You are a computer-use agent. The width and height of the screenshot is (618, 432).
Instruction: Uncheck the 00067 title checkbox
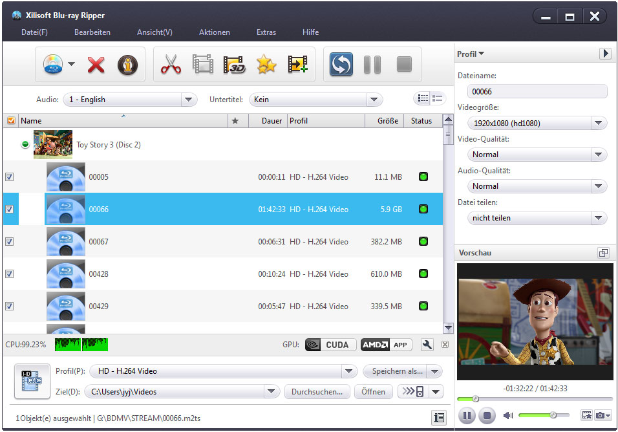point(10,242)
